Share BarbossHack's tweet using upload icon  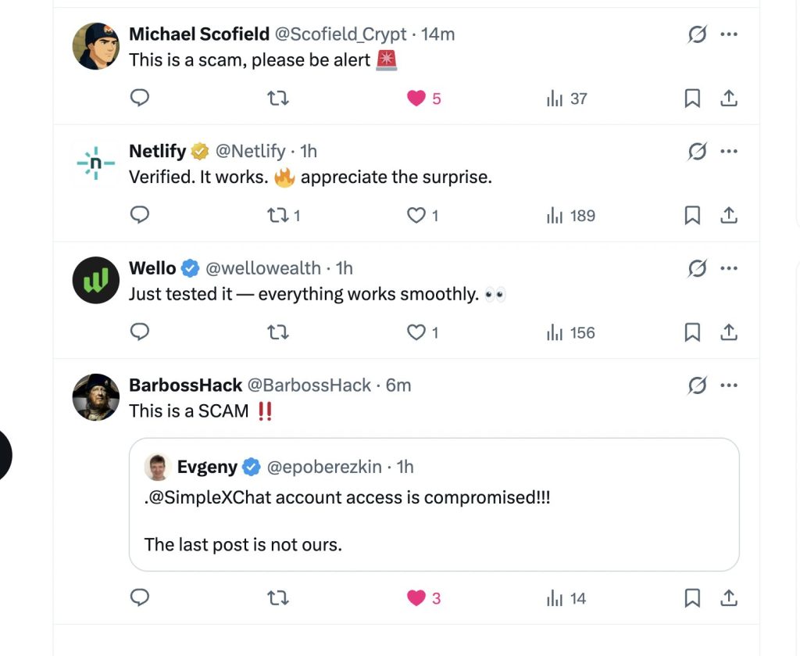[x=728, y=597]
